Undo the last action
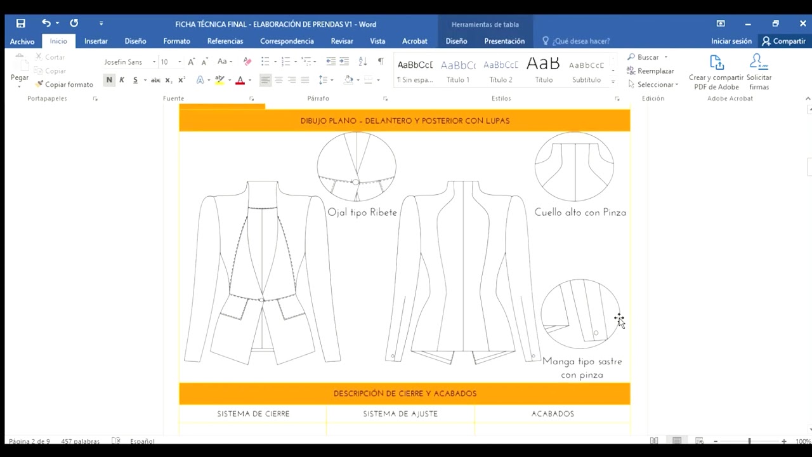Screen dimensions: 812x457 (46, 23)
